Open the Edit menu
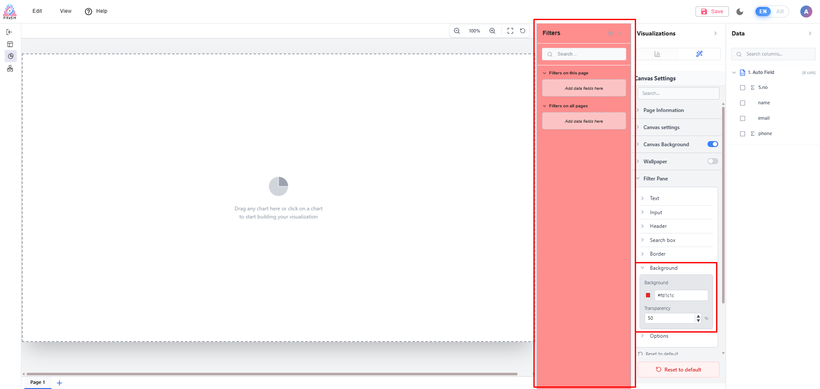Screen dimensions: 820x389 point(37,11)
